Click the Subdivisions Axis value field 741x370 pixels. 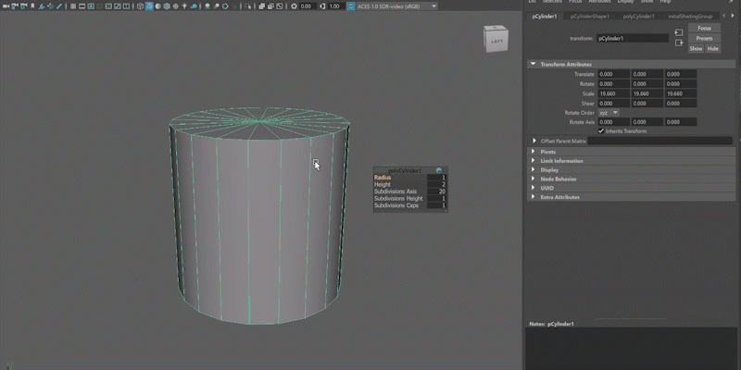[438, 191]
